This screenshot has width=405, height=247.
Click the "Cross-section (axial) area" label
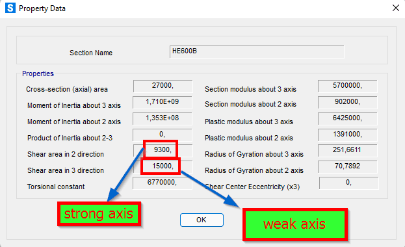[x=67, y=90]
